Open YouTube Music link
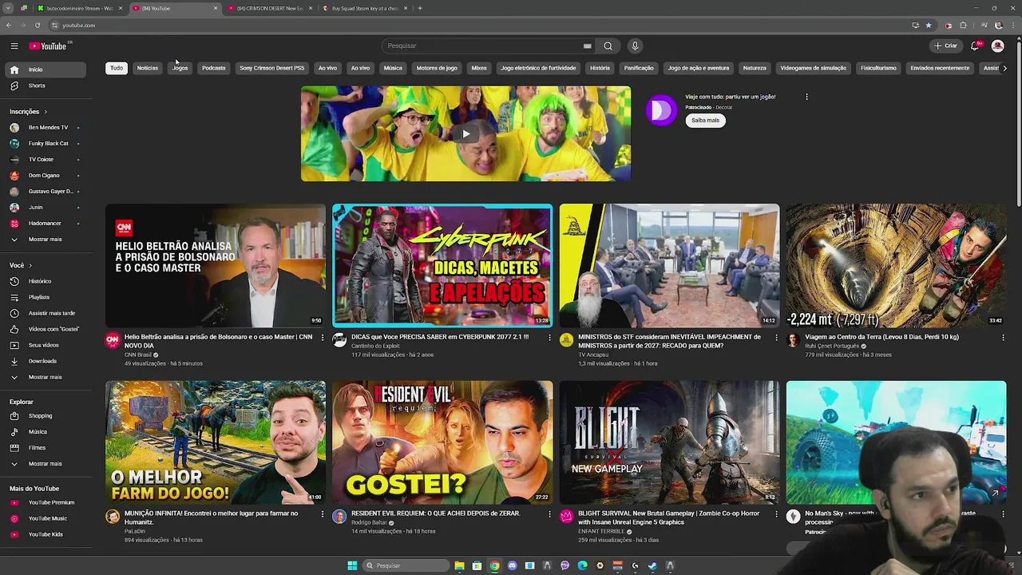 tap(46, 518)
